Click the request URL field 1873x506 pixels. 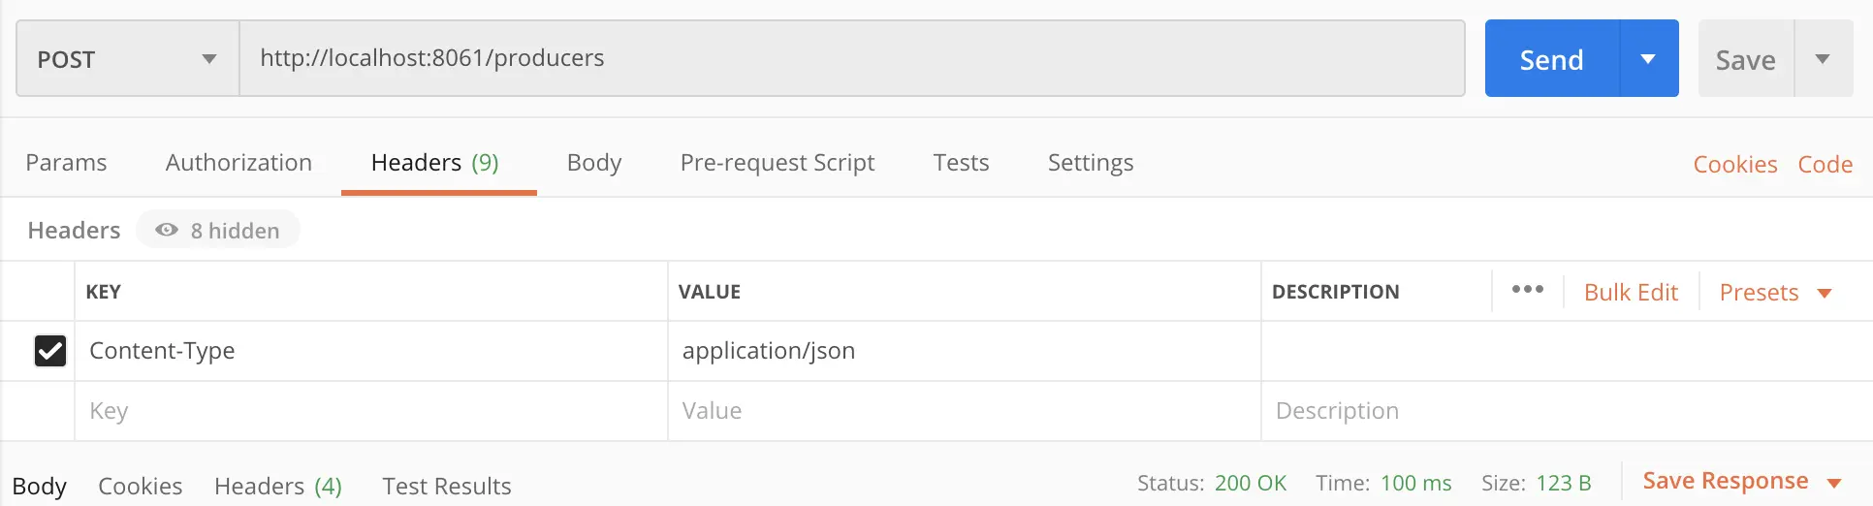[x=851, y=58]
